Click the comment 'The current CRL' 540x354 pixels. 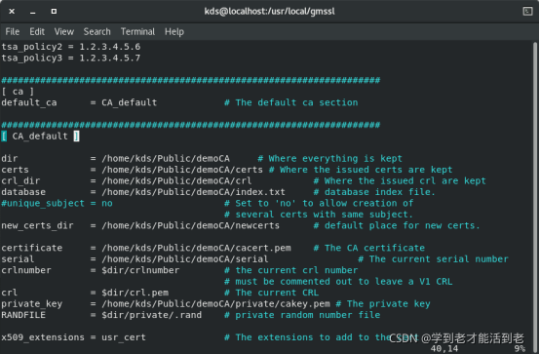277,293
